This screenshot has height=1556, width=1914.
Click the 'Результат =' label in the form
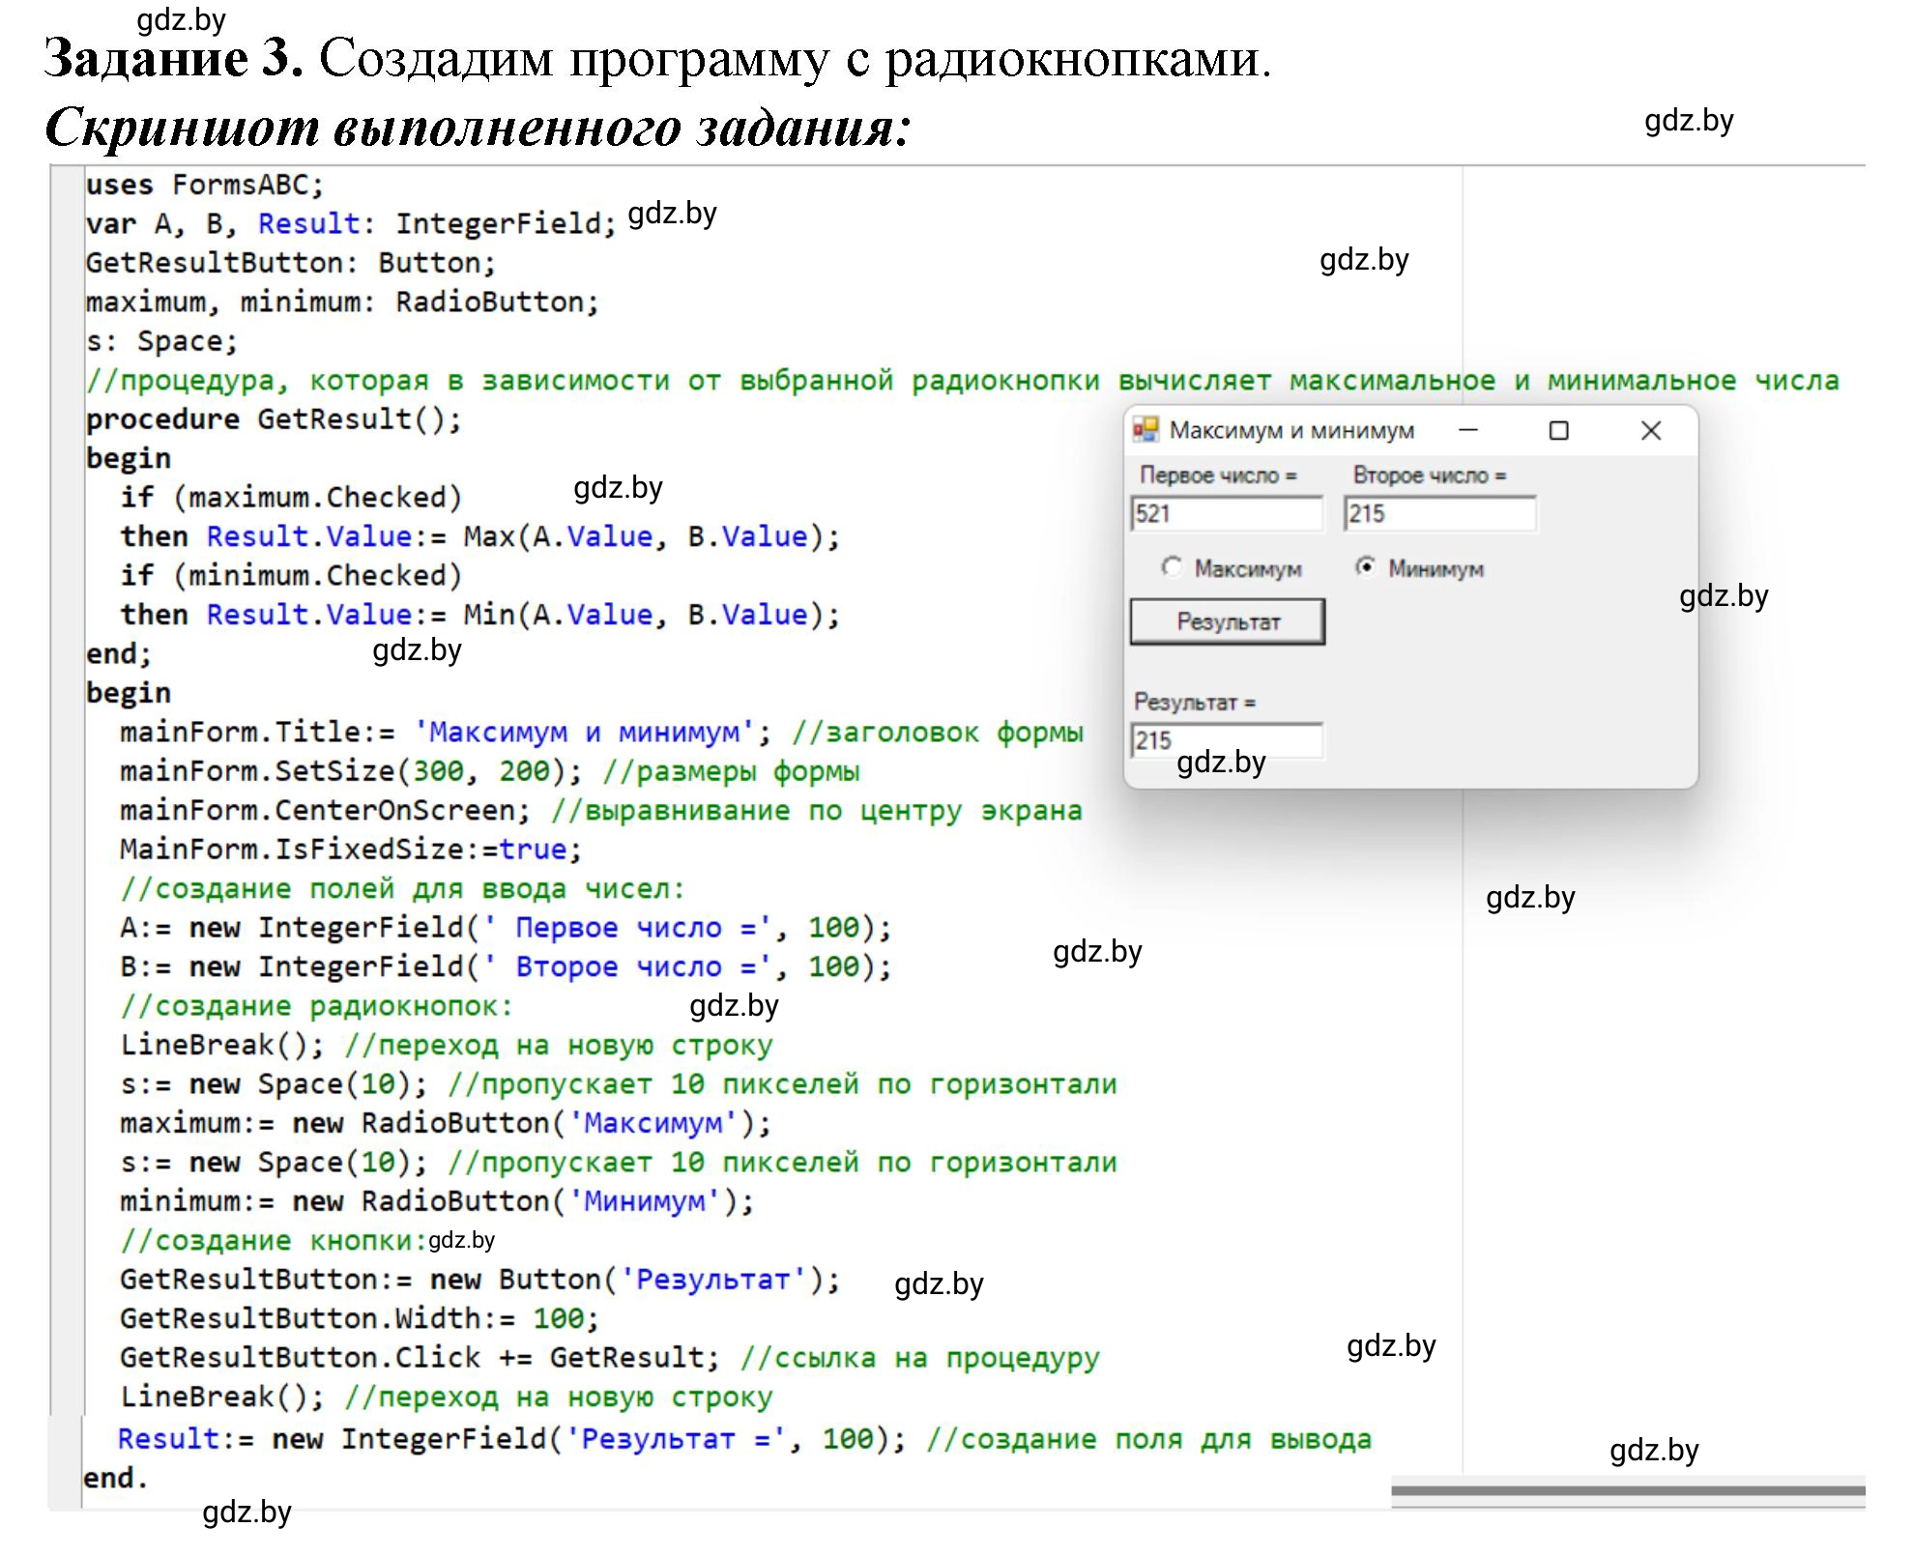pos(1195,703)
